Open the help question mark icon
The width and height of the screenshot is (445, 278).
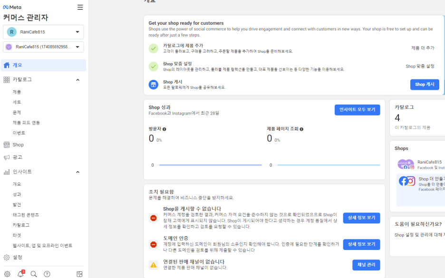click(x=47, y=274)
